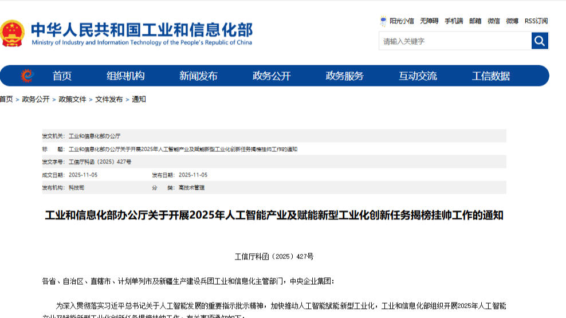Screen dimensions: 566x318
Task: Go to the 新闻发布 section
Action: coord(198,76)
